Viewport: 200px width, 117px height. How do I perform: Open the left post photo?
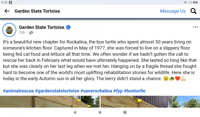50,102
